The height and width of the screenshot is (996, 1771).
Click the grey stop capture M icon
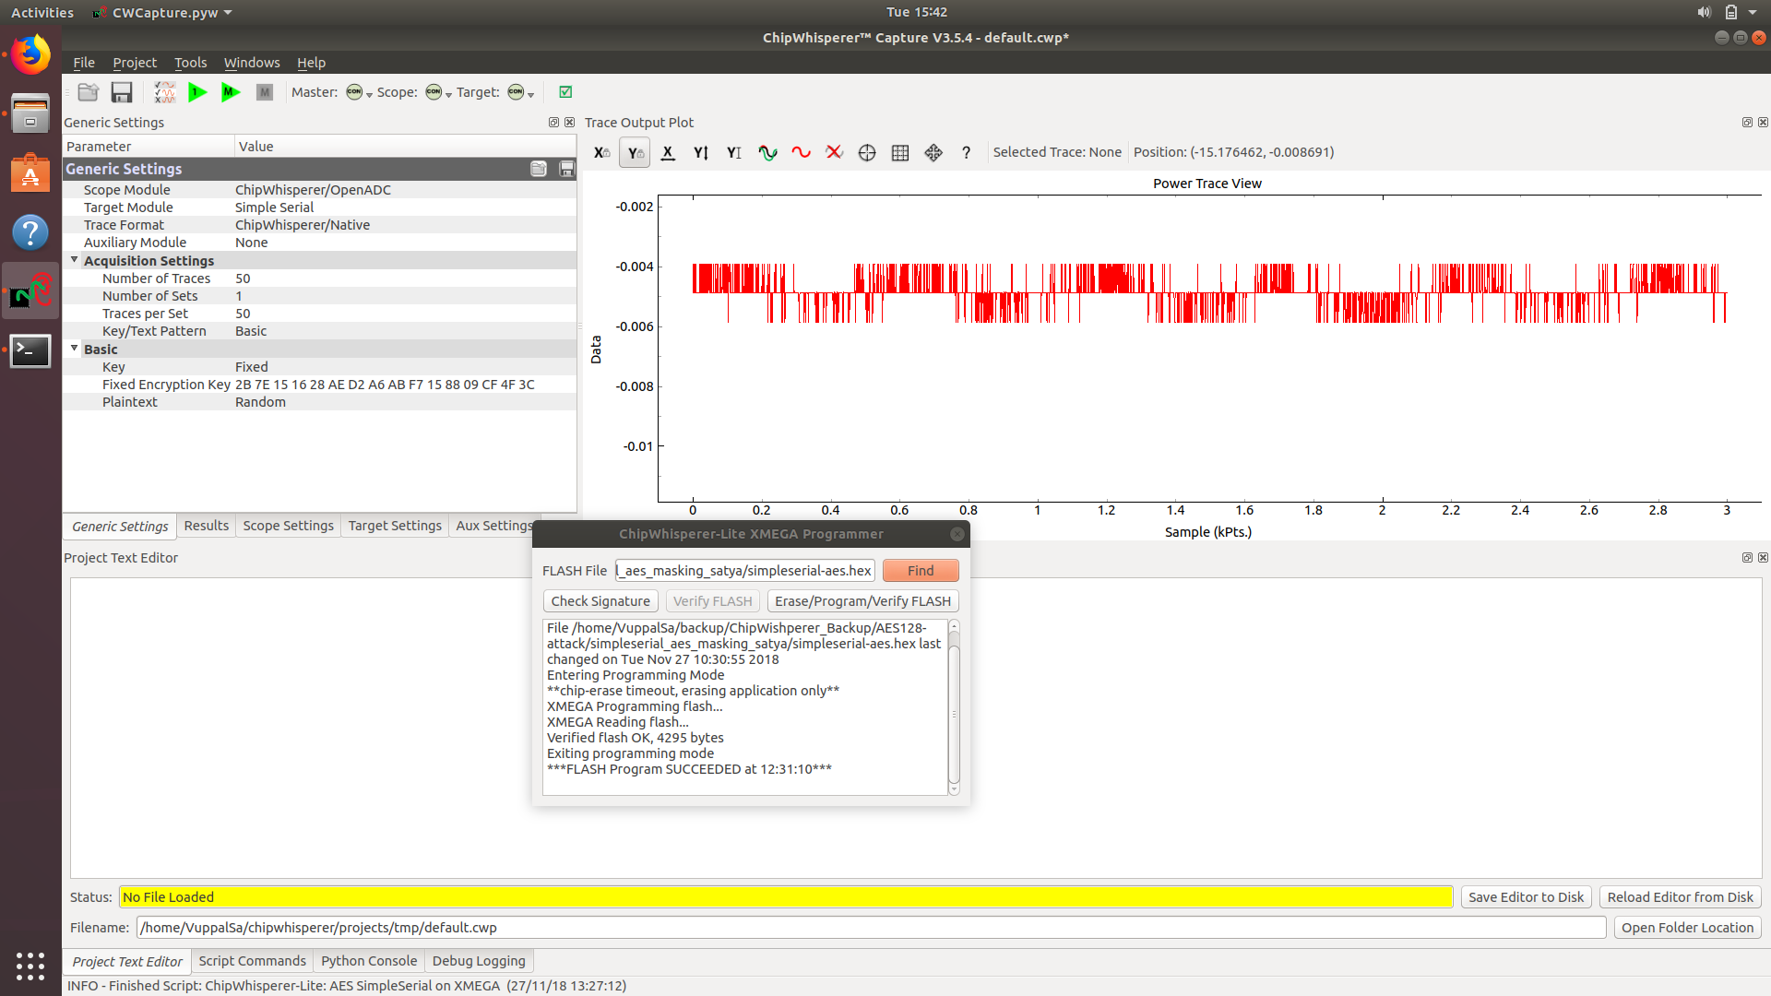point(265,92)
